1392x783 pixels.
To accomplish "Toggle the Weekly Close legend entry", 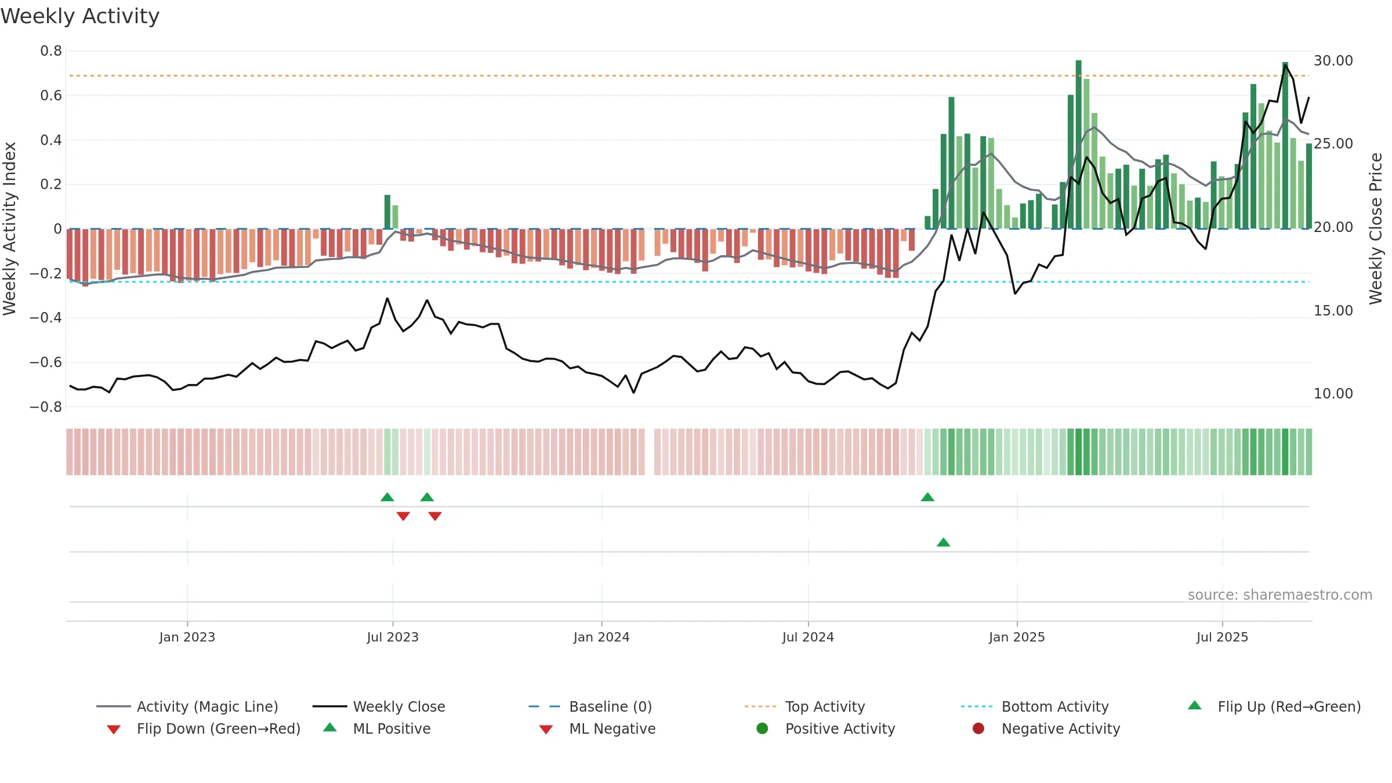I will [379, 706].
